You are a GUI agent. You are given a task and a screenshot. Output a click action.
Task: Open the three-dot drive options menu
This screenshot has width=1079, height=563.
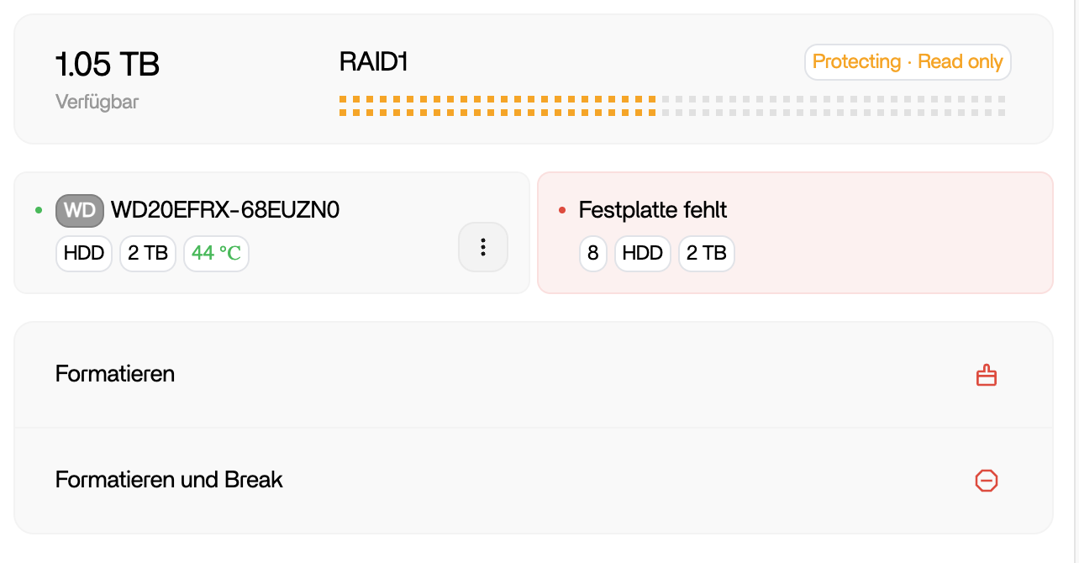coord(483,247)
